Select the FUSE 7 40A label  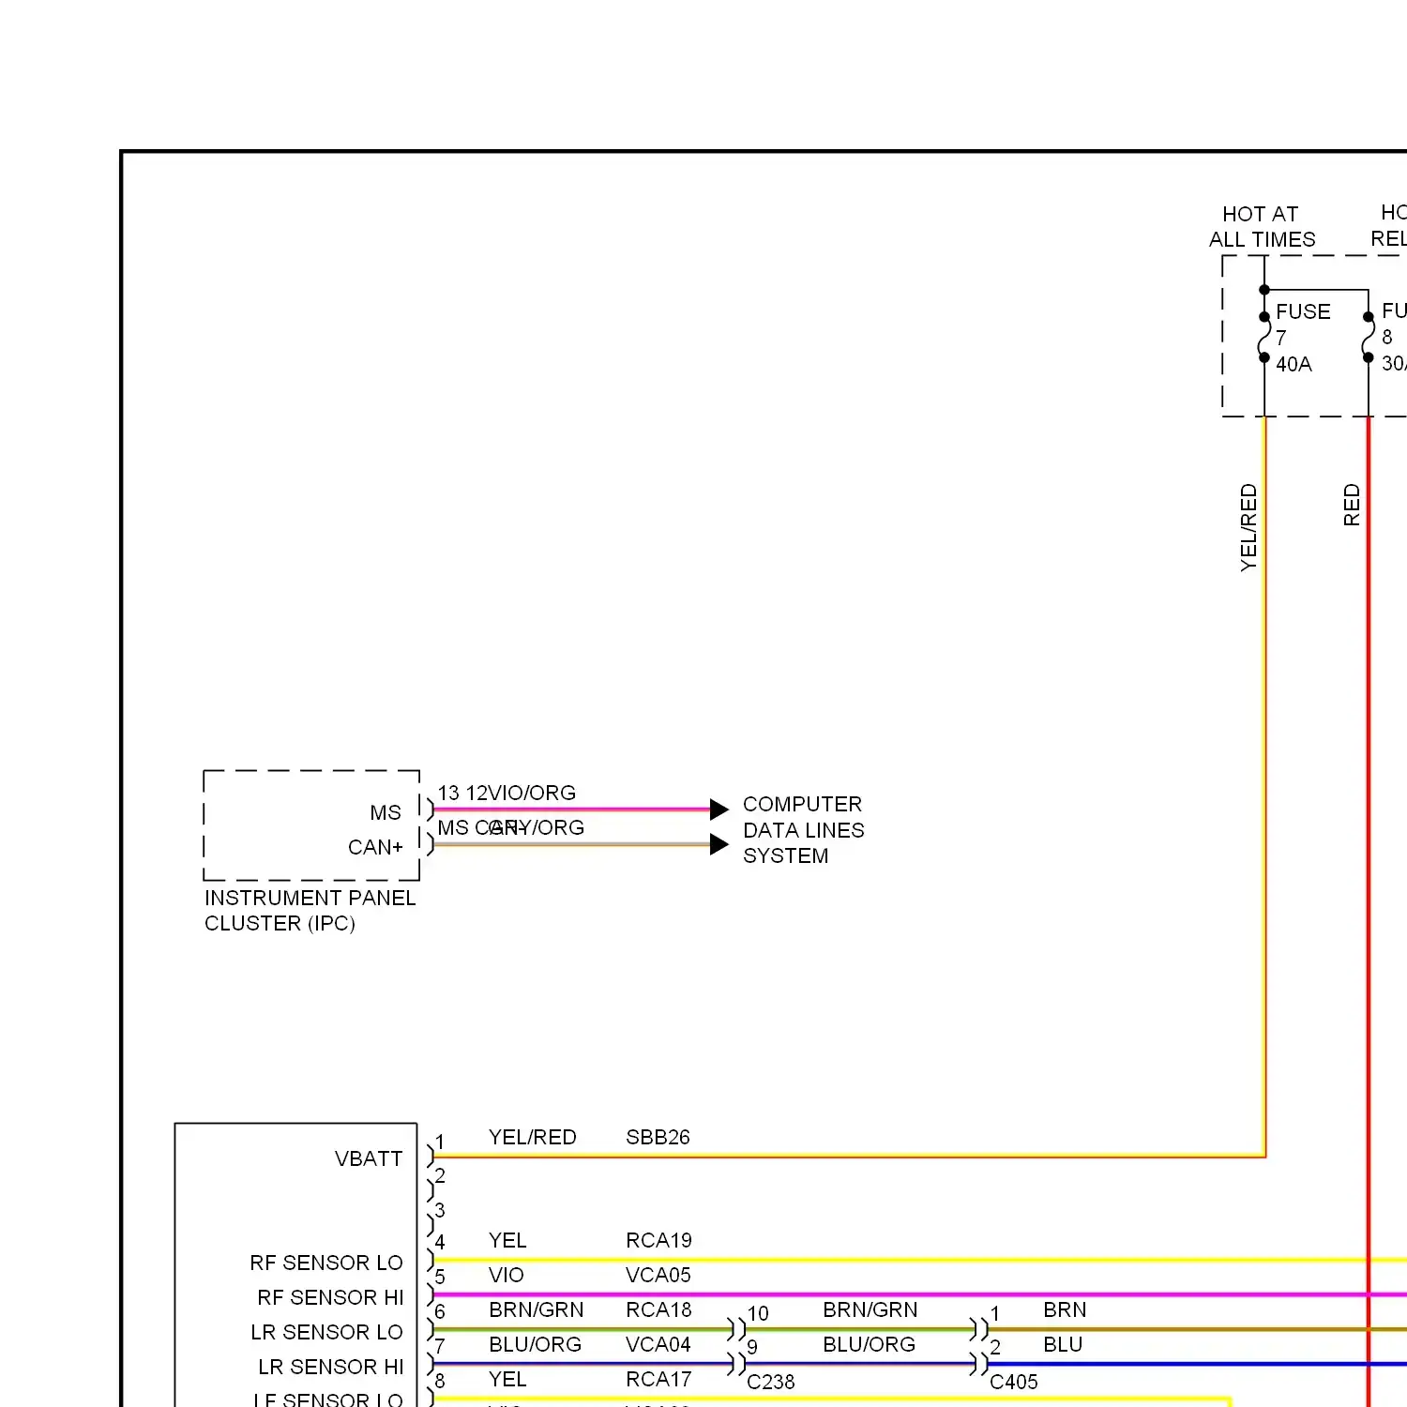point(1303,338)
